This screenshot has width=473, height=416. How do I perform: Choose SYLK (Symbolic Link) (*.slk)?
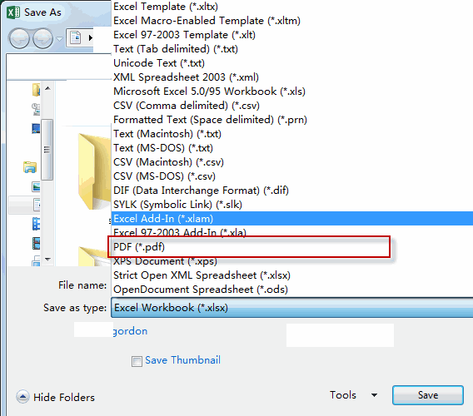(292, 205)
